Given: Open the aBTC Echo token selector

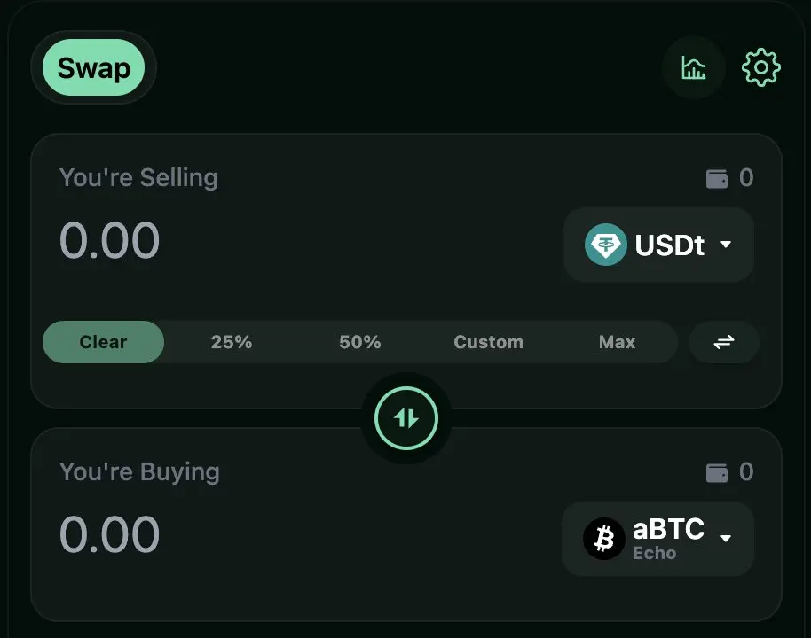Looking at the screenshot, I should (657, 539).
